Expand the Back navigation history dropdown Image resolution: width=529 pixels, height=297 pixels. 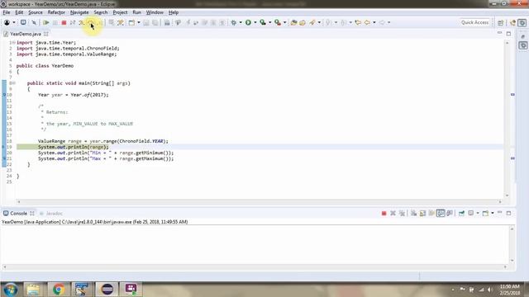pyautogui.click(x=374, y=22)
